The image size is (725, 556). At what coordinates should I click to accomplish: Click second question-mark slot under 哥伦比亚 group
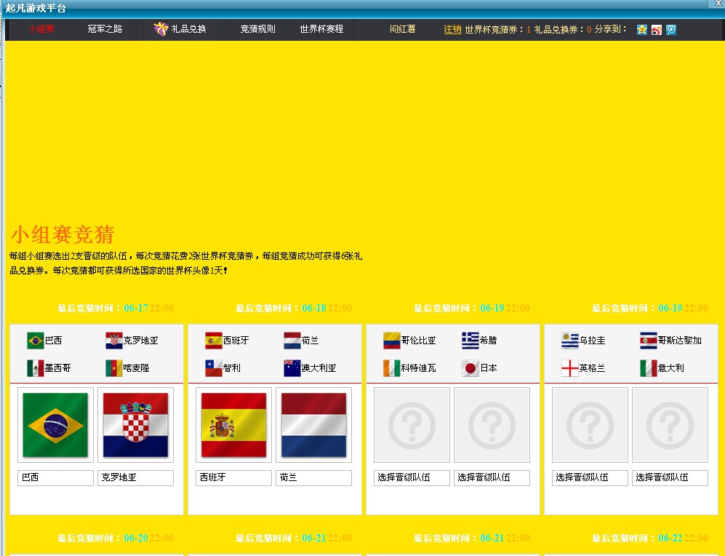click(492, 425)
